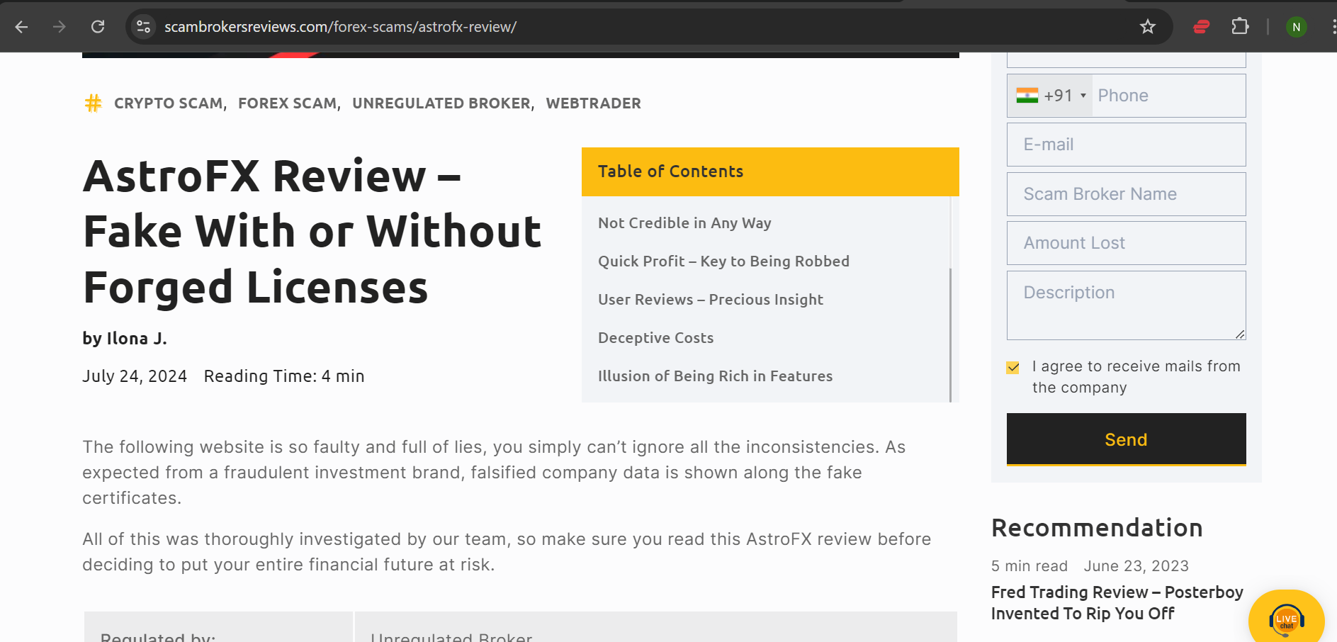Open the CRYPTO SCAM category tag
The height and width of the screenshot is (642, 1337).
point(169,103)
